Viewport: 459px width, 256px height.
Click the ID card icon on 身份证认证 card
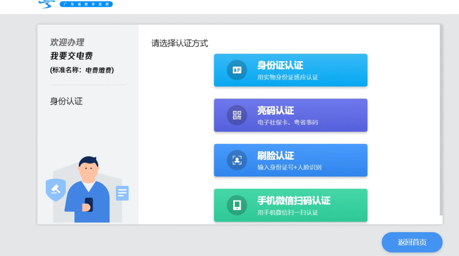(236, 70)
